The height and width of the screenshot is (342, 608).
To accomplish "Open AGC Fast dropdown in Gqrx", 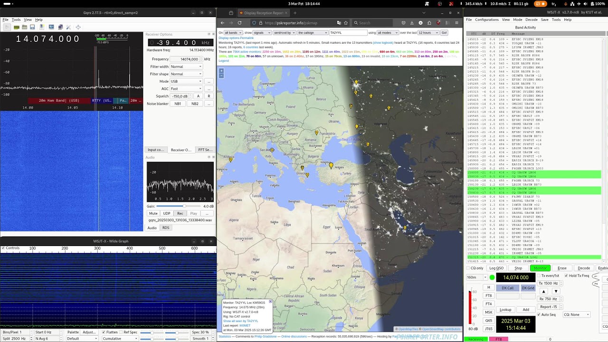I will (x=186, y=89).
